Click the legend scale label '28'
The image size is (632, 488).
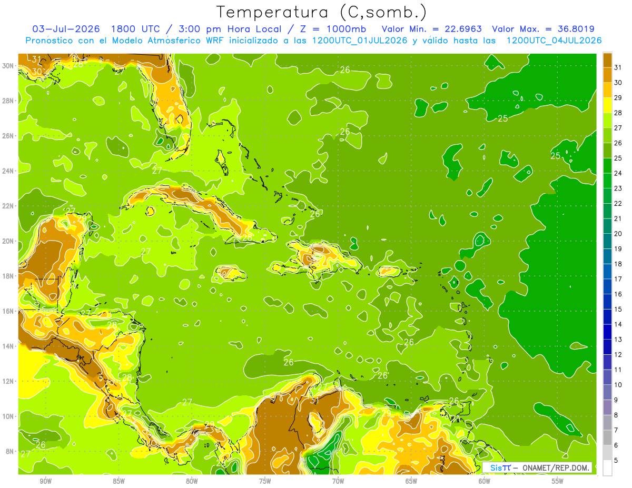pos(618,112)
